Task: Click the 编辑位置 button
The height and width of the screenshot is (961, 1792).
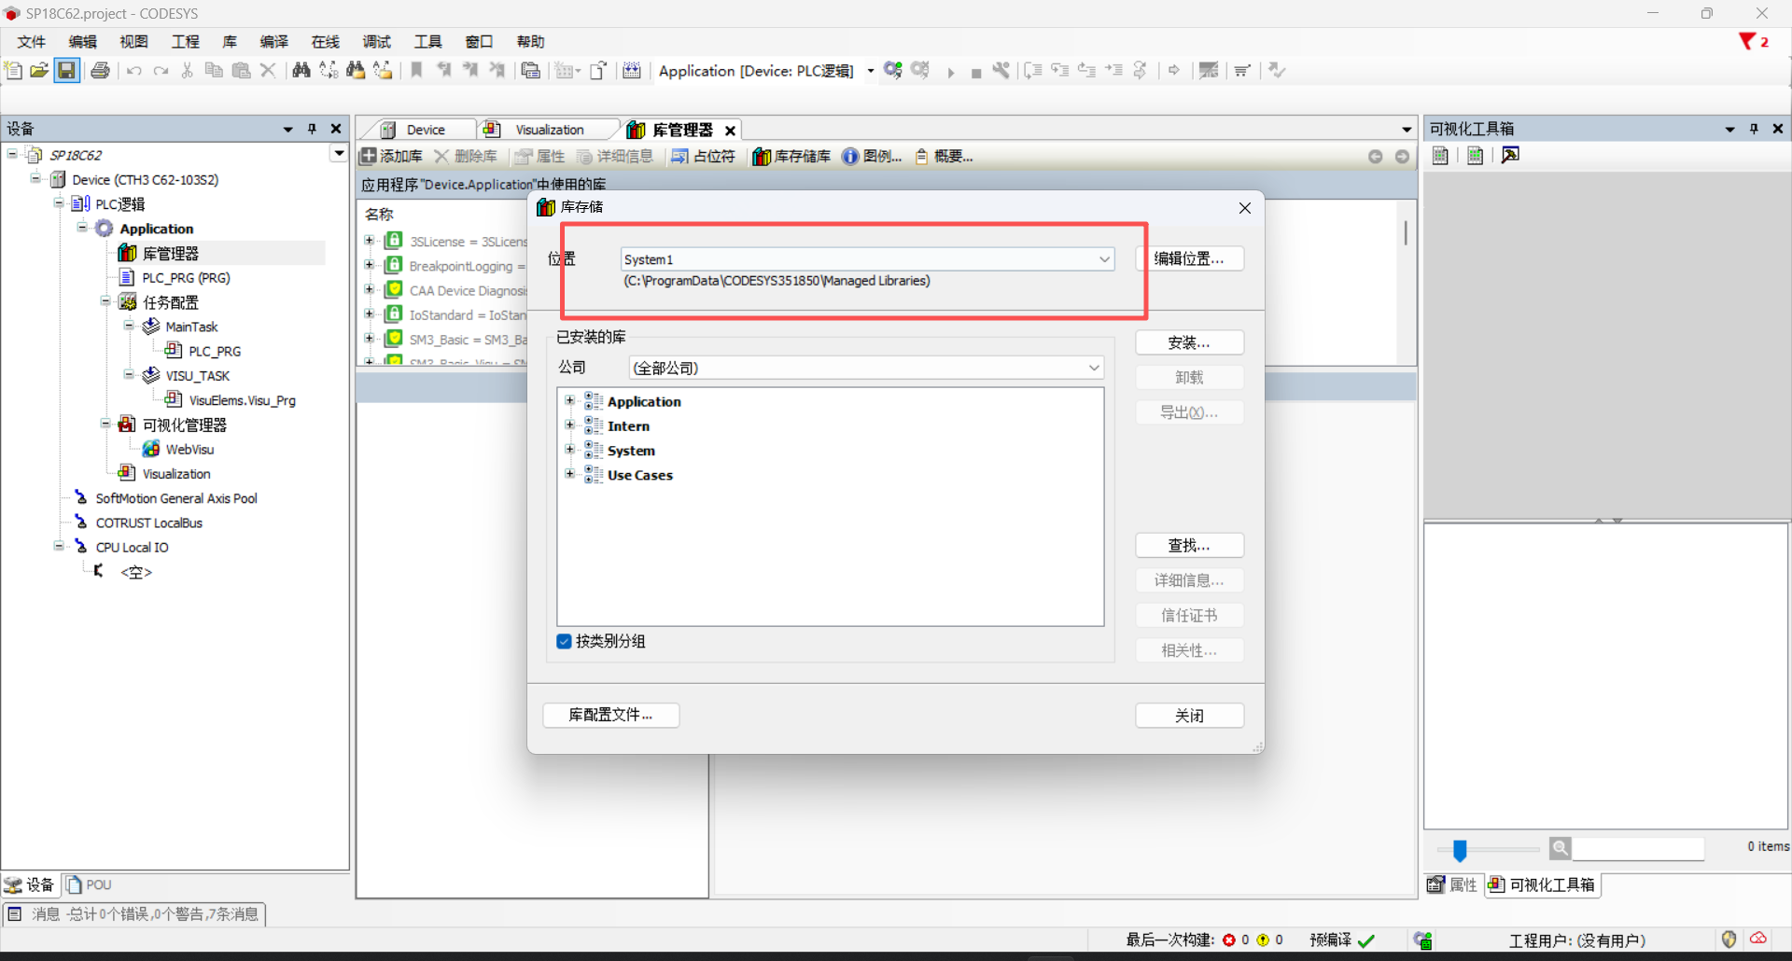Action: 1189,258
